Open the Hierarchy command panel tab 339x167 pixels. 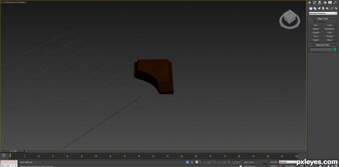(320, 3)
